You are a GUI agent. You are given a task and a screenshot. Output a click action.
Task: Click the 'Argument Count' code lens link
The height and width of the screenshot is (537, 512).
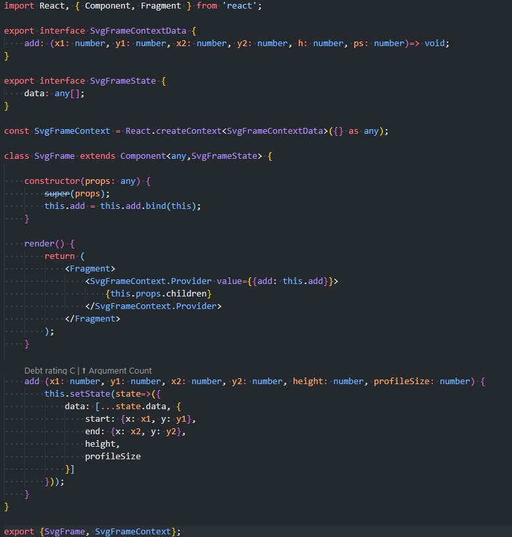[120, 370]
